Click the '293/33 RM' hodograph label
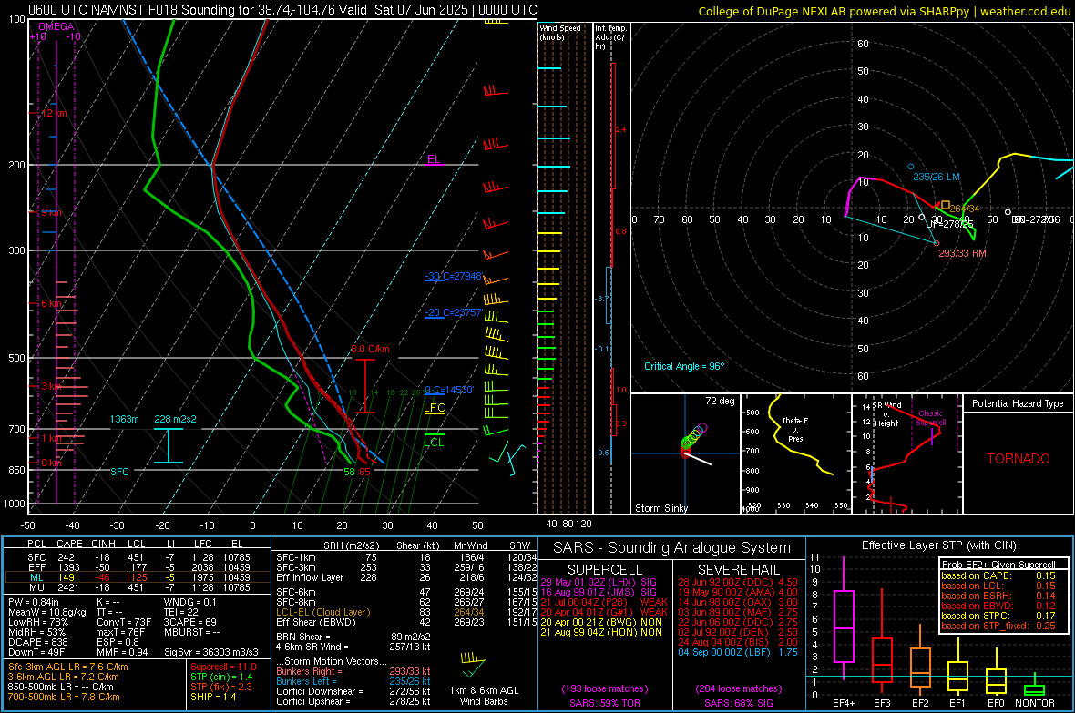 [x=962, y=253]
